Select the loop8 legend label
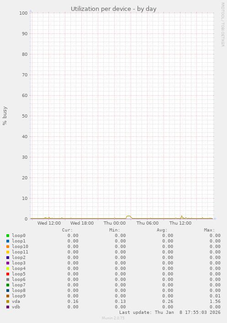 point(19,291)
